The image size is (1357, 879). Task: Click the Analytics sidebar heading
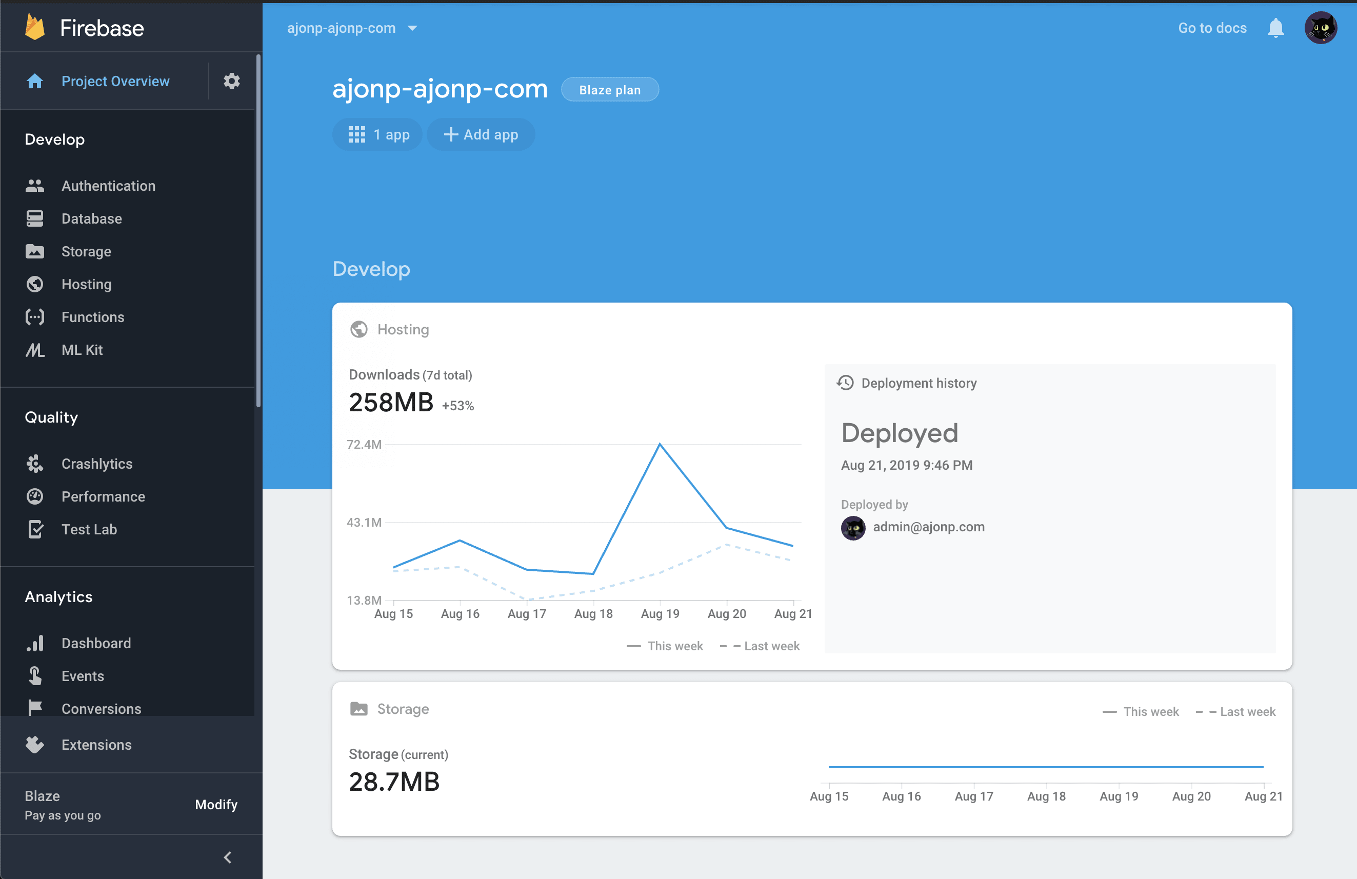(x=59, y=597)
